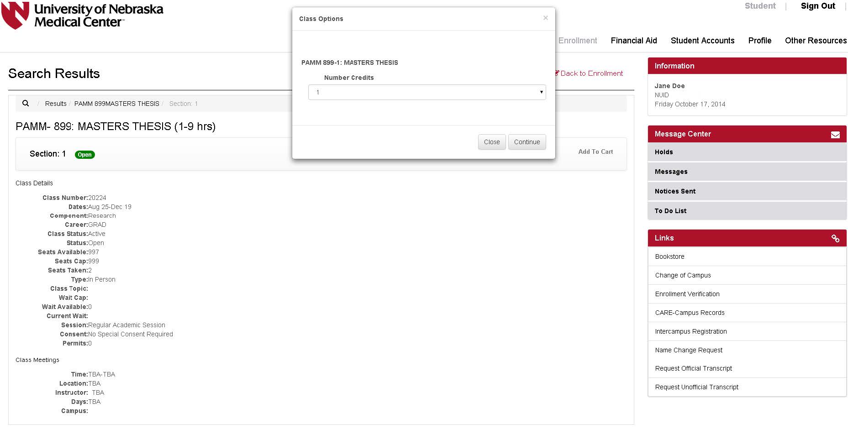Follow the Back to Enrollment link
This screenshot has height=429, width=848.
(x=591, y=73)
